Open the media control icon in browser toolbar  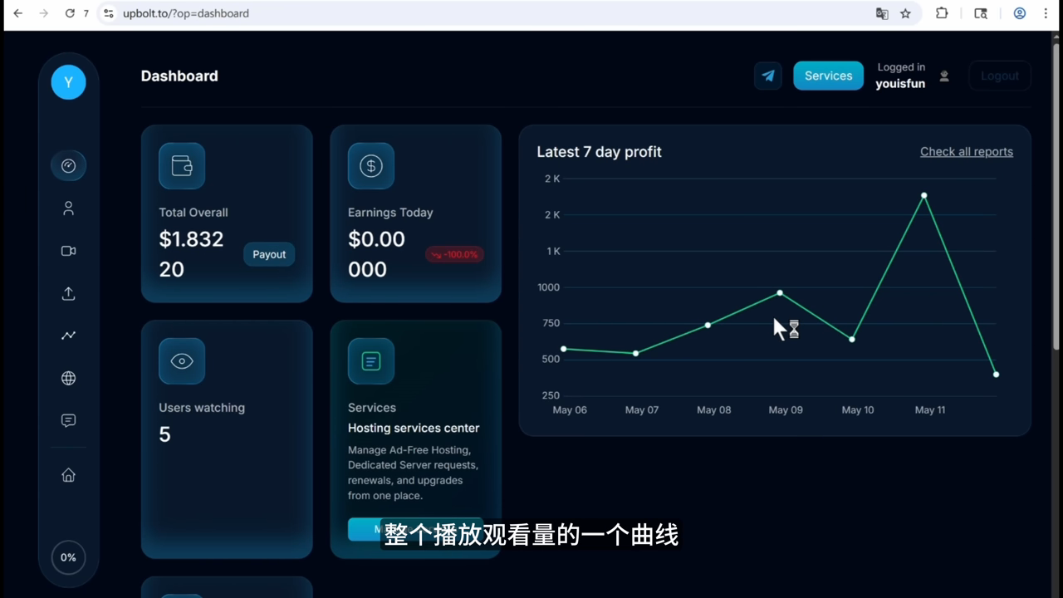click(981, 13)
